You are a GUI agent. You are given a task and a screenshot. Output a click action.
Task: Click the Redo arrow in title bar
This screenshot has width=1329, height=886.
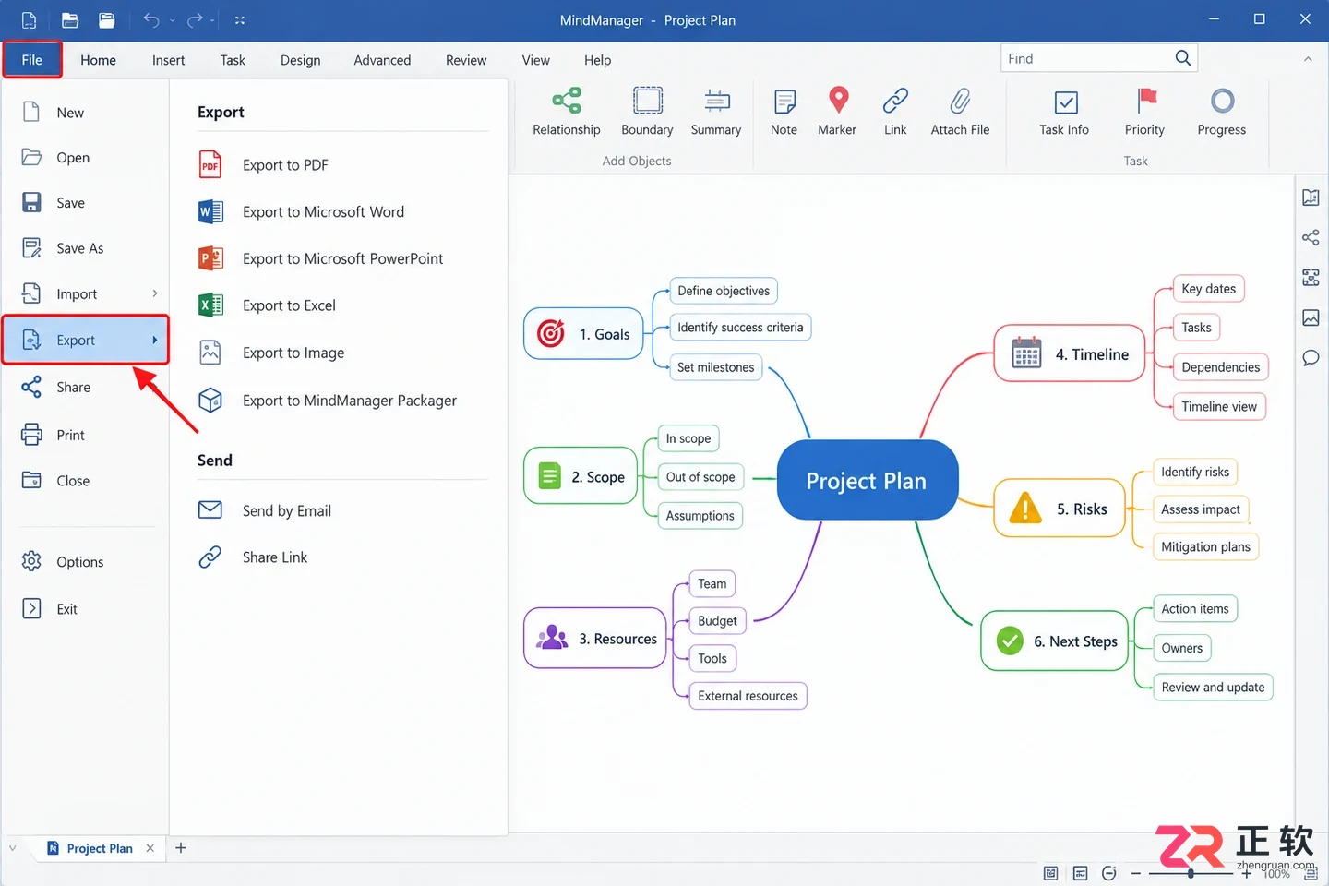[x=194, y=19]
